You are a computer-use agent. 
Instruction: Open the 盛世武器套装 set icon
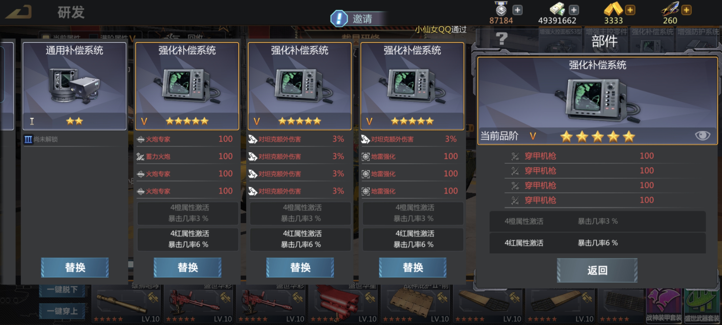click(x=702, y=305)
